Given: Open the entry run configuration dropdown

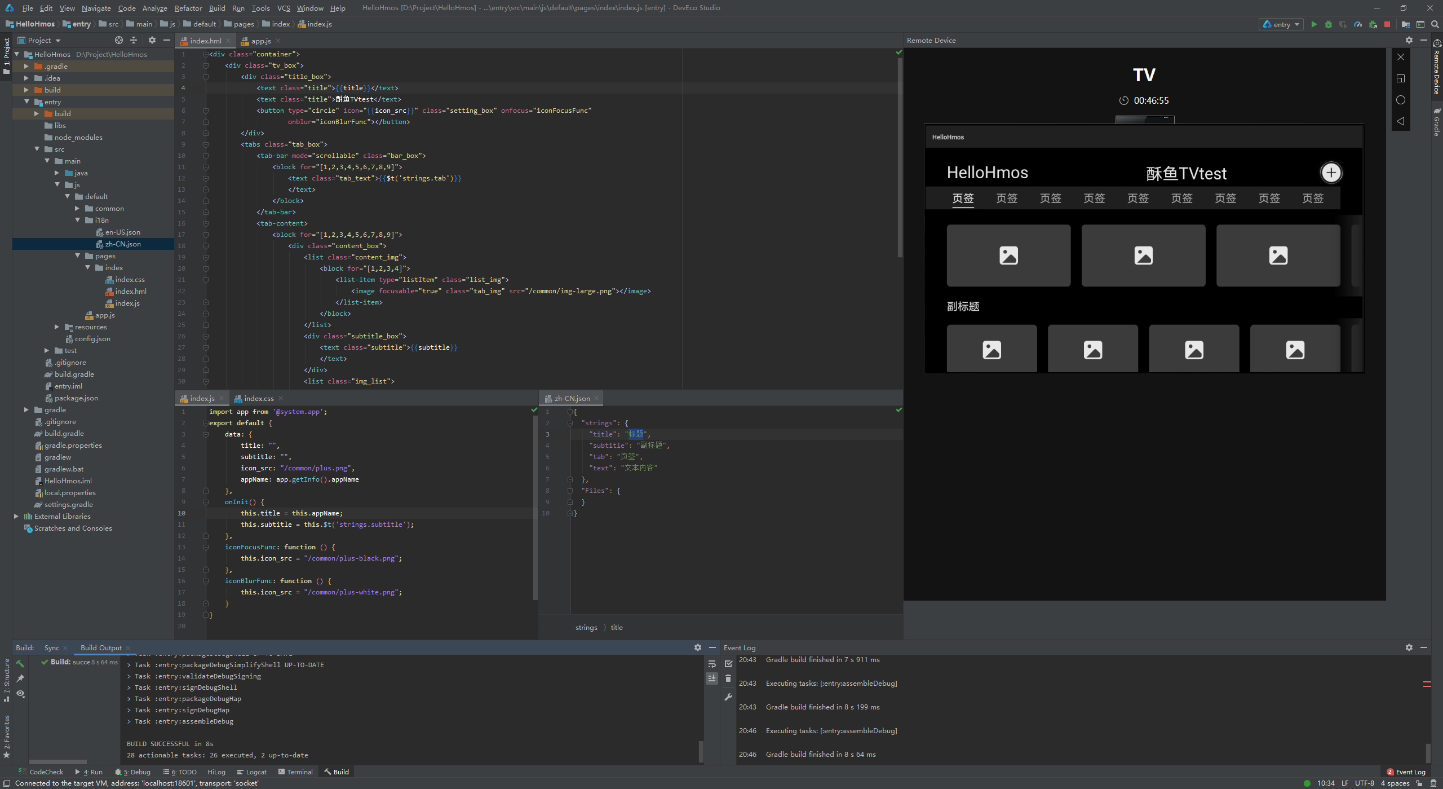Looking at the screenshot, I should point(1281,24).
